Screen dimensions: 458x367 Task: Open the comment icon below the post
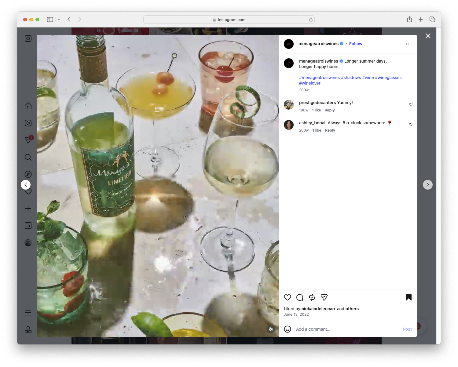click(x=300, y=297)
